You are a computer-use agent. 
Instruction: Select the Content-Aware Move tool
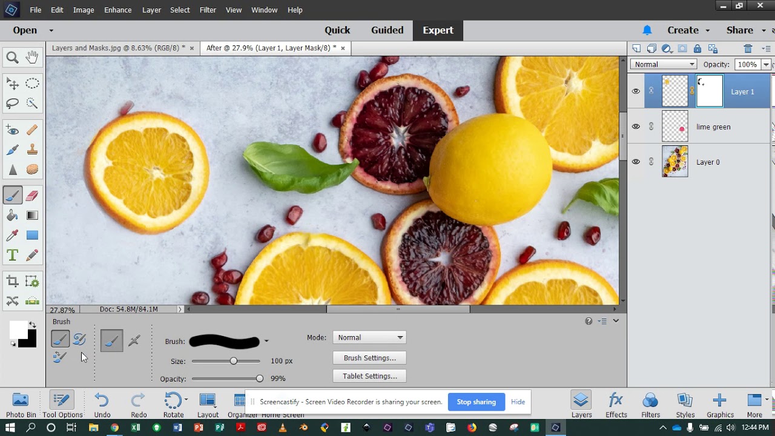pyautogui.click(x=12, y=301)
